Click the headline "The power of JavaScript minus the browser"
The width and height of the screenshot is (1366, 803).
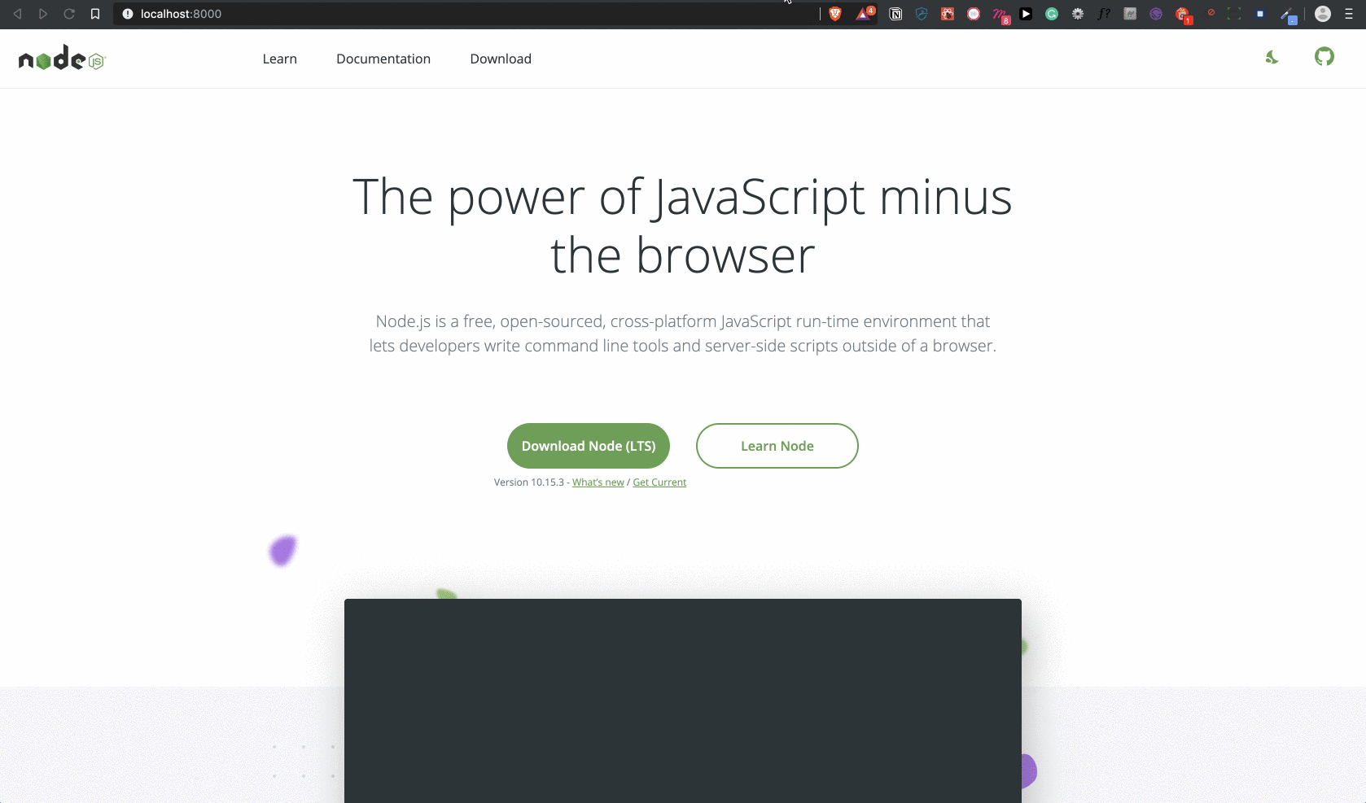tap(683, 226)
